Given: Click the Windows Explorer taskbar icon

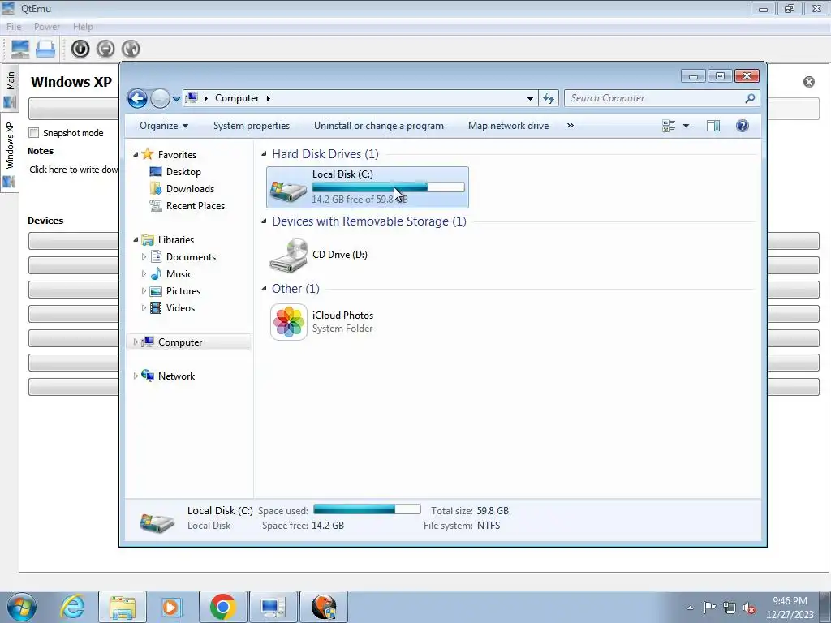Looking at the screenshot, I should 123,607.
